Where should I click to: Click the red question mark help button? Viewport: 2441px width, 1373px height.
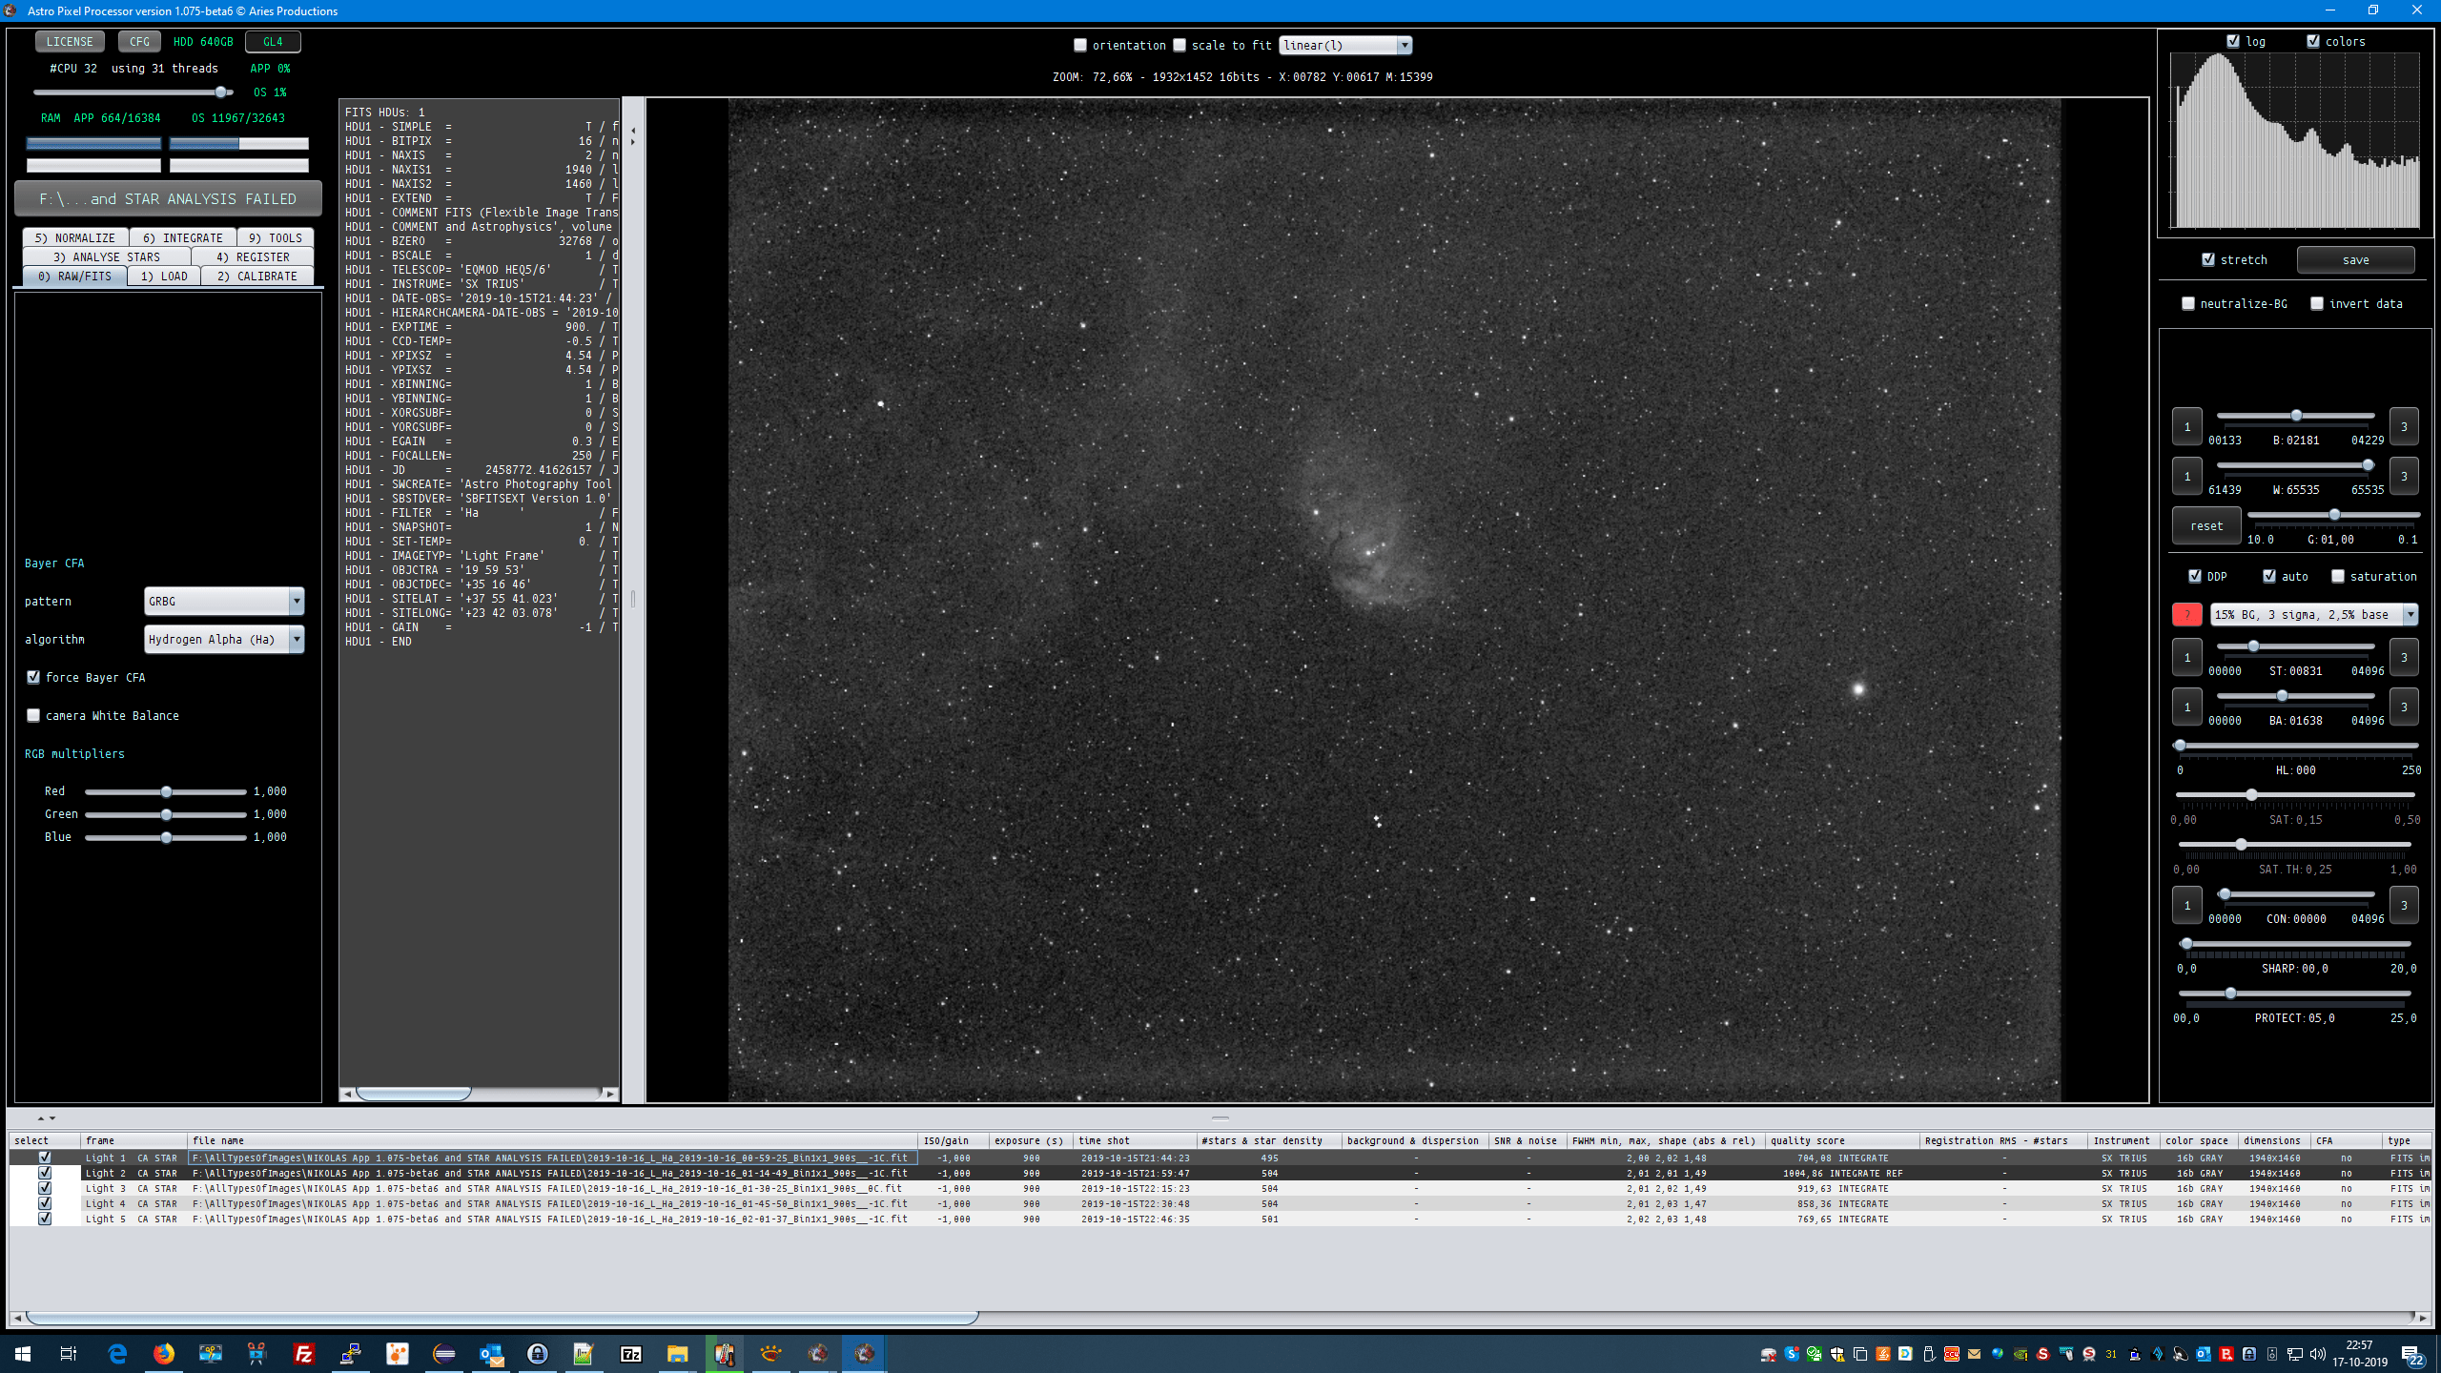click(x=2186, y=615)
